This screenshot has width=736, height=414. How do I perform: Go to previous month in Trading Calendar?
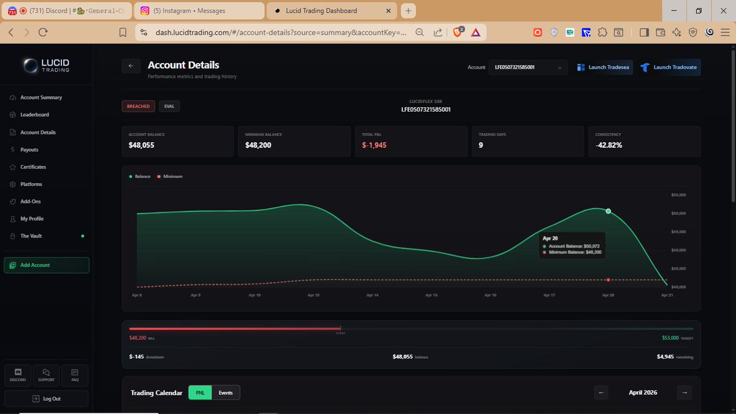[x=601, y=393]
